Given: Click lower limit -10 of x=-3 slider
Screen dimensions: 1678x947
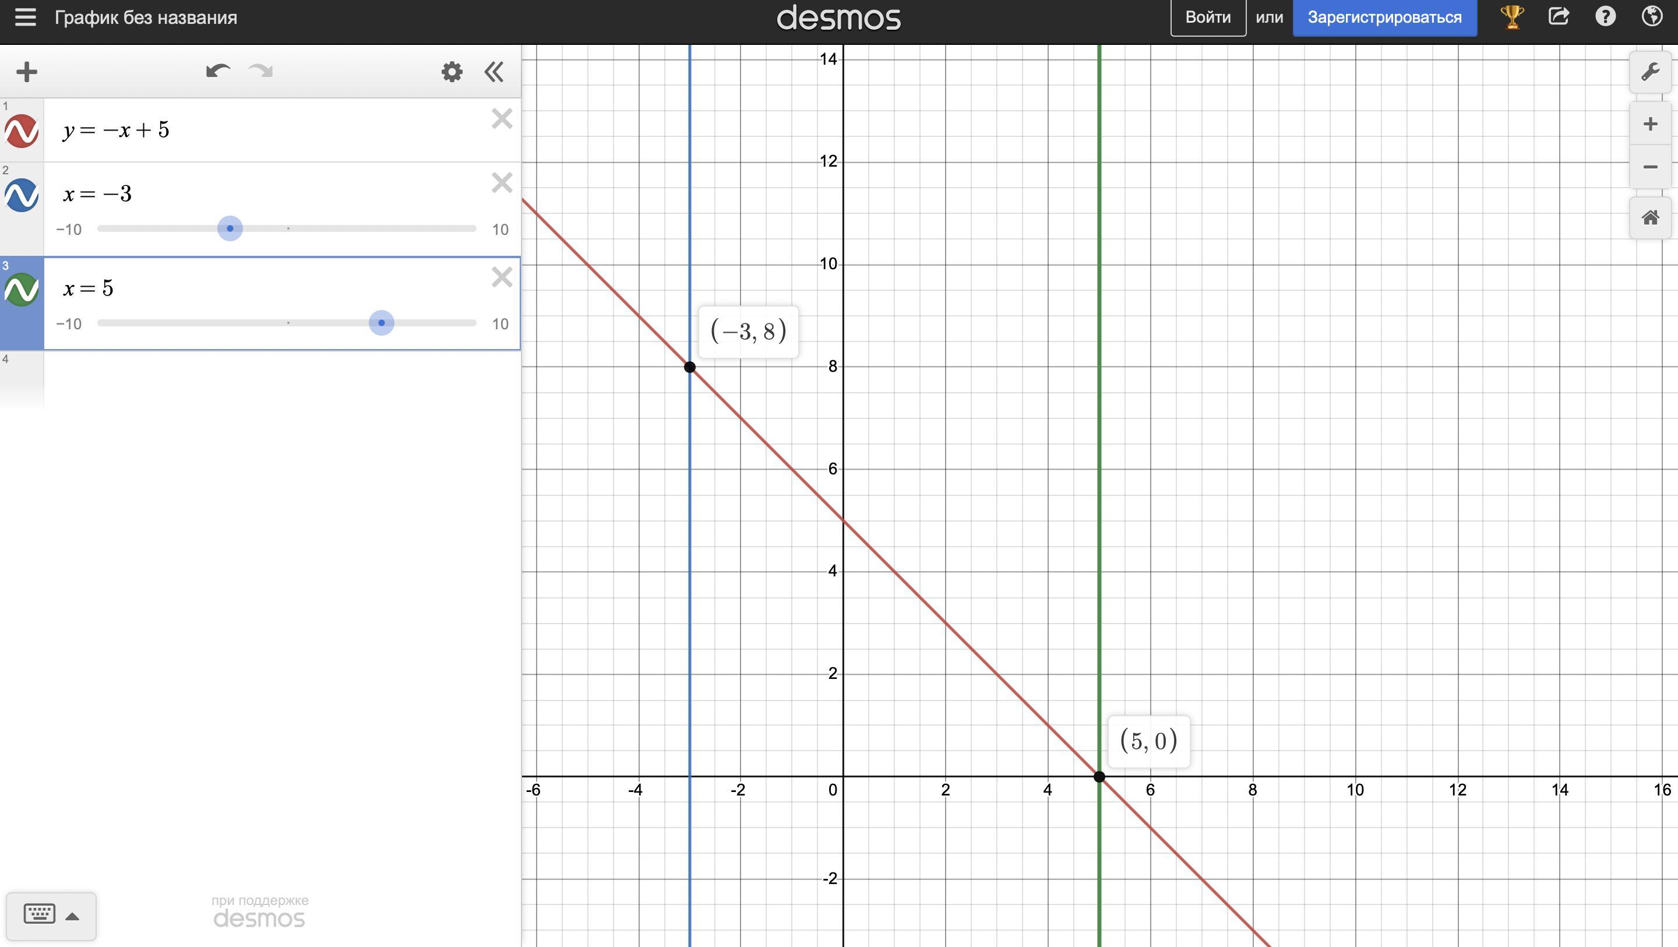Looking at the screenshot, I should 68,230.
